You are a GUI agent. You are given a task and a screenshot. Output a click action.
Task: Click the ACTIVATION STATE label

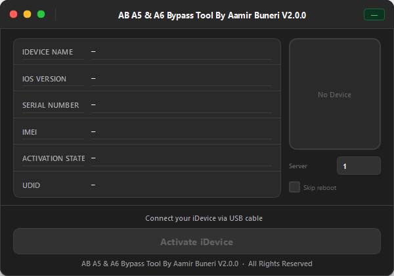click(54, 158)
